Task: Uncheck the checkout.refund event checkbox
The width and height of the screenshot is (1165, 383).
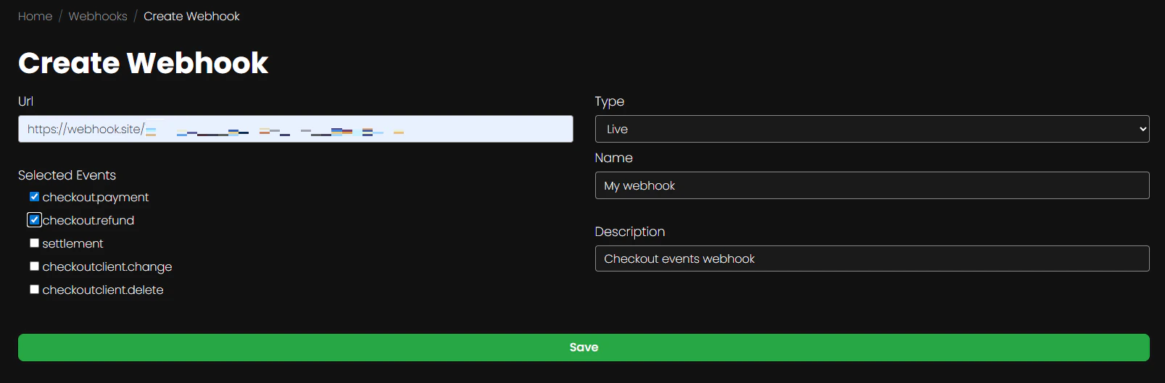Action: point(34,220)
